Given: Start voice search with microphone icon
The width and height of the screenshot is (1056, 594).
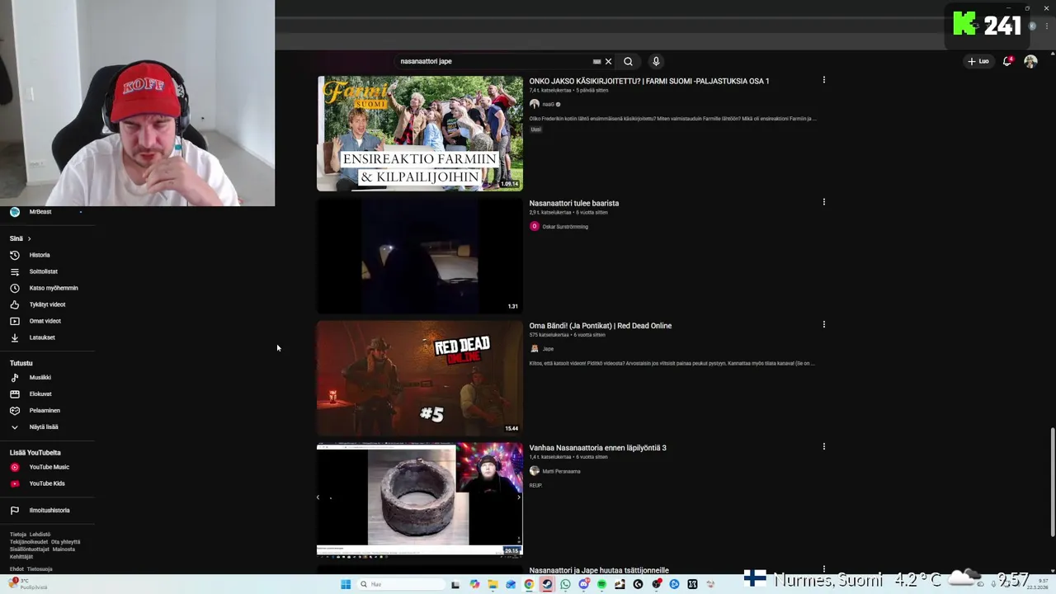Looking at the screenshot, I should pos(656,61).
